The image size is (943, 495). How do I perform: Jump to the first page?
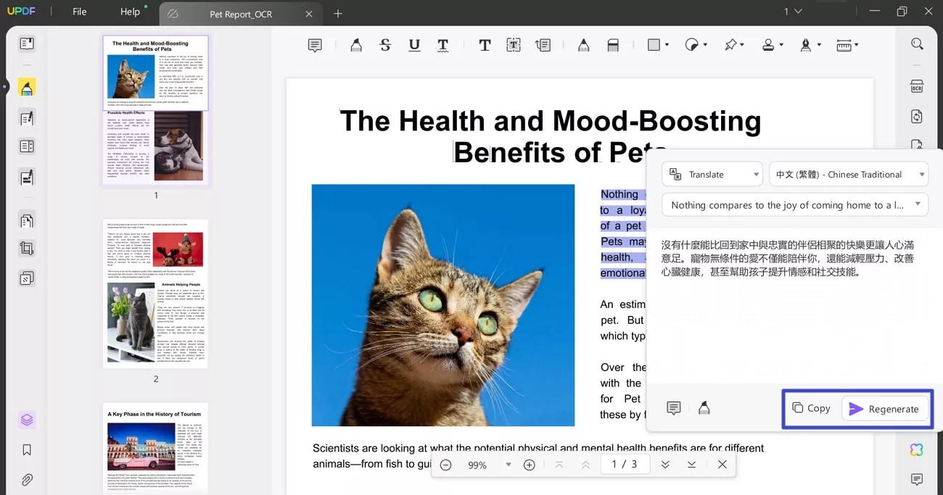(x=559, y=465)
